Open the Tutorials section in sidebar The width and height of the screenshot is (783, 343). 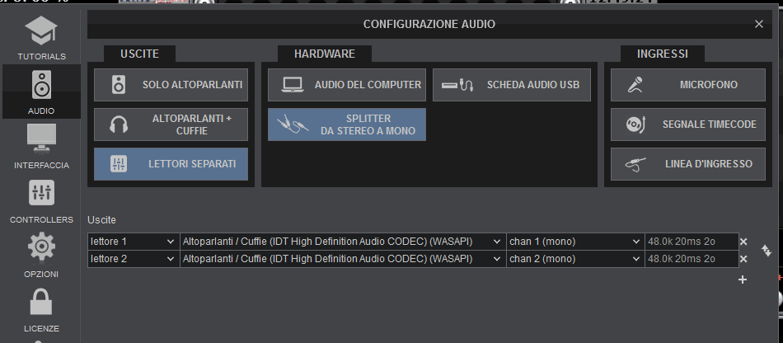(x=41, y=37)
